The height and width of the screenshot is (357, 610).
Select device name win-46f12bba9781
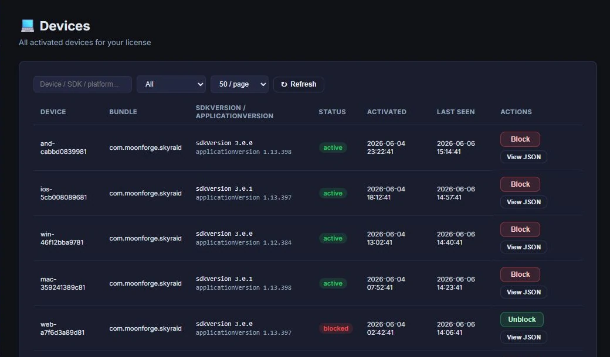[x=62, y=238]
